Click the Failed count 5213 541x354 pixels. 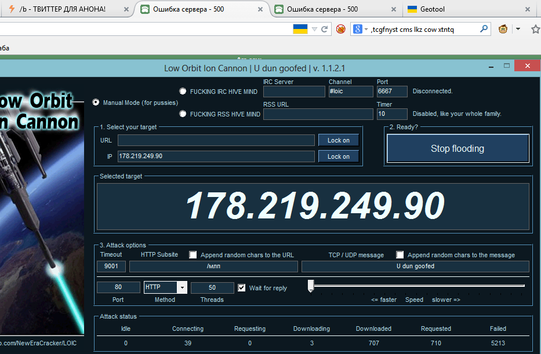click(498, 343)
